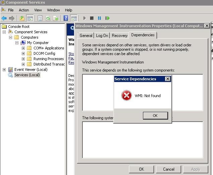Click the Component Services tree icon
This screenshot has height=175, width=213.
(10, 32)
